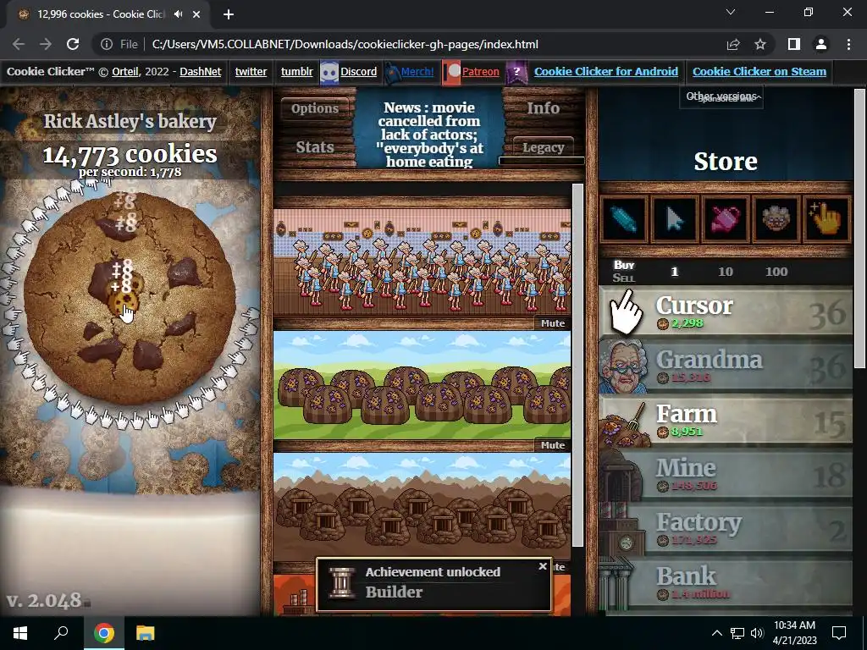The height and width of the screenshot is (650, 867).
Task: Purchase a Bank building
Action: tap(726, 584)
